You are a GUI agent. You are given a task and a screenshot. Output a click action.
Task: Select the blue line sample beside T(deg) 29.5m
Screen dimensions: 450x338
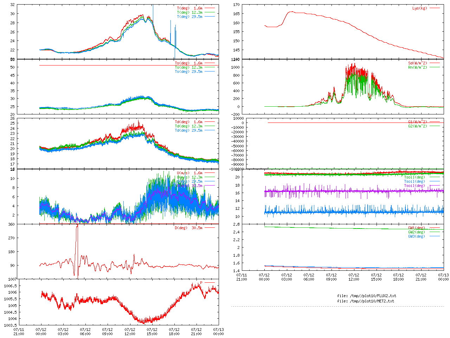click(x=210, y=17)
